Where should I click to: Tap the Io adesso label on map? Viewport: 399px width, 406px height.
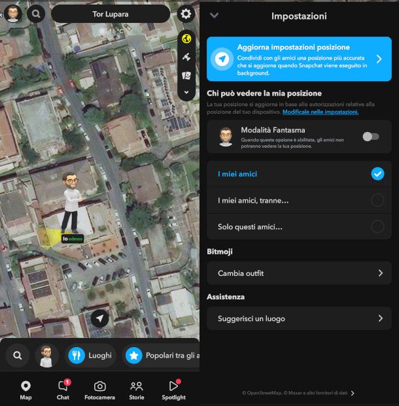[x=73, y=239]
